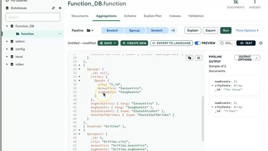Image resolution: width=268 pixels, height=151 pixels.
Task: Switch to STAGES builder view
Action: (227, 43)
